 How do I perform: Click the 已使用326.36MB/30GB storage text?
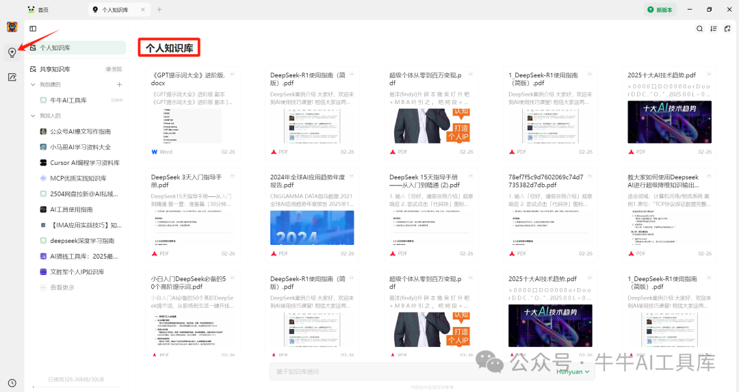click(x=76, y=379)
